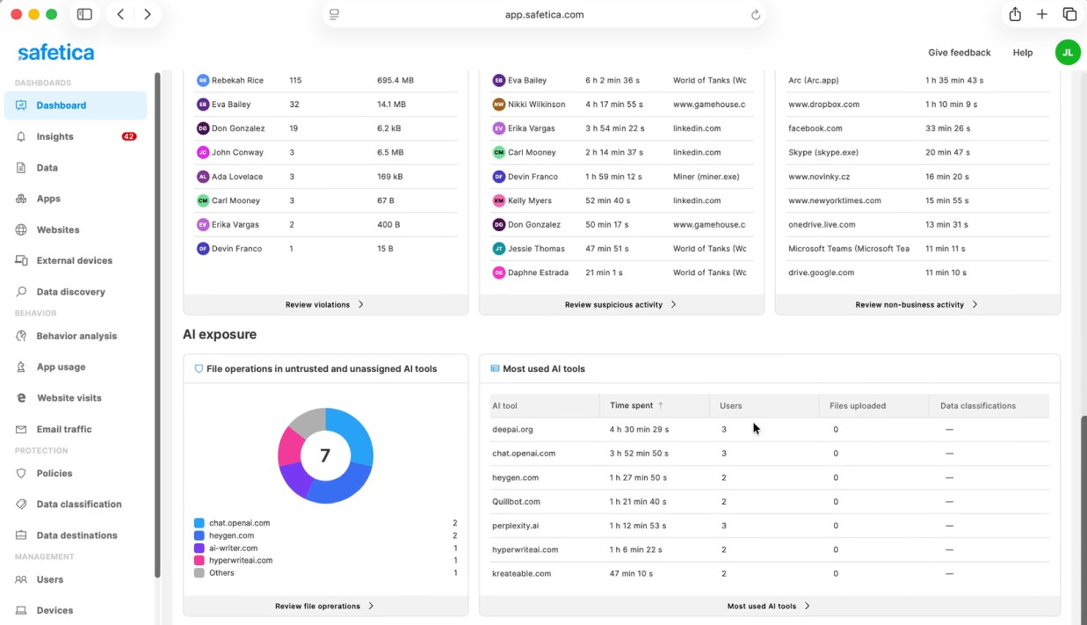
Task: Click the Data classification tag icon
Action: [x=21, y=505]
